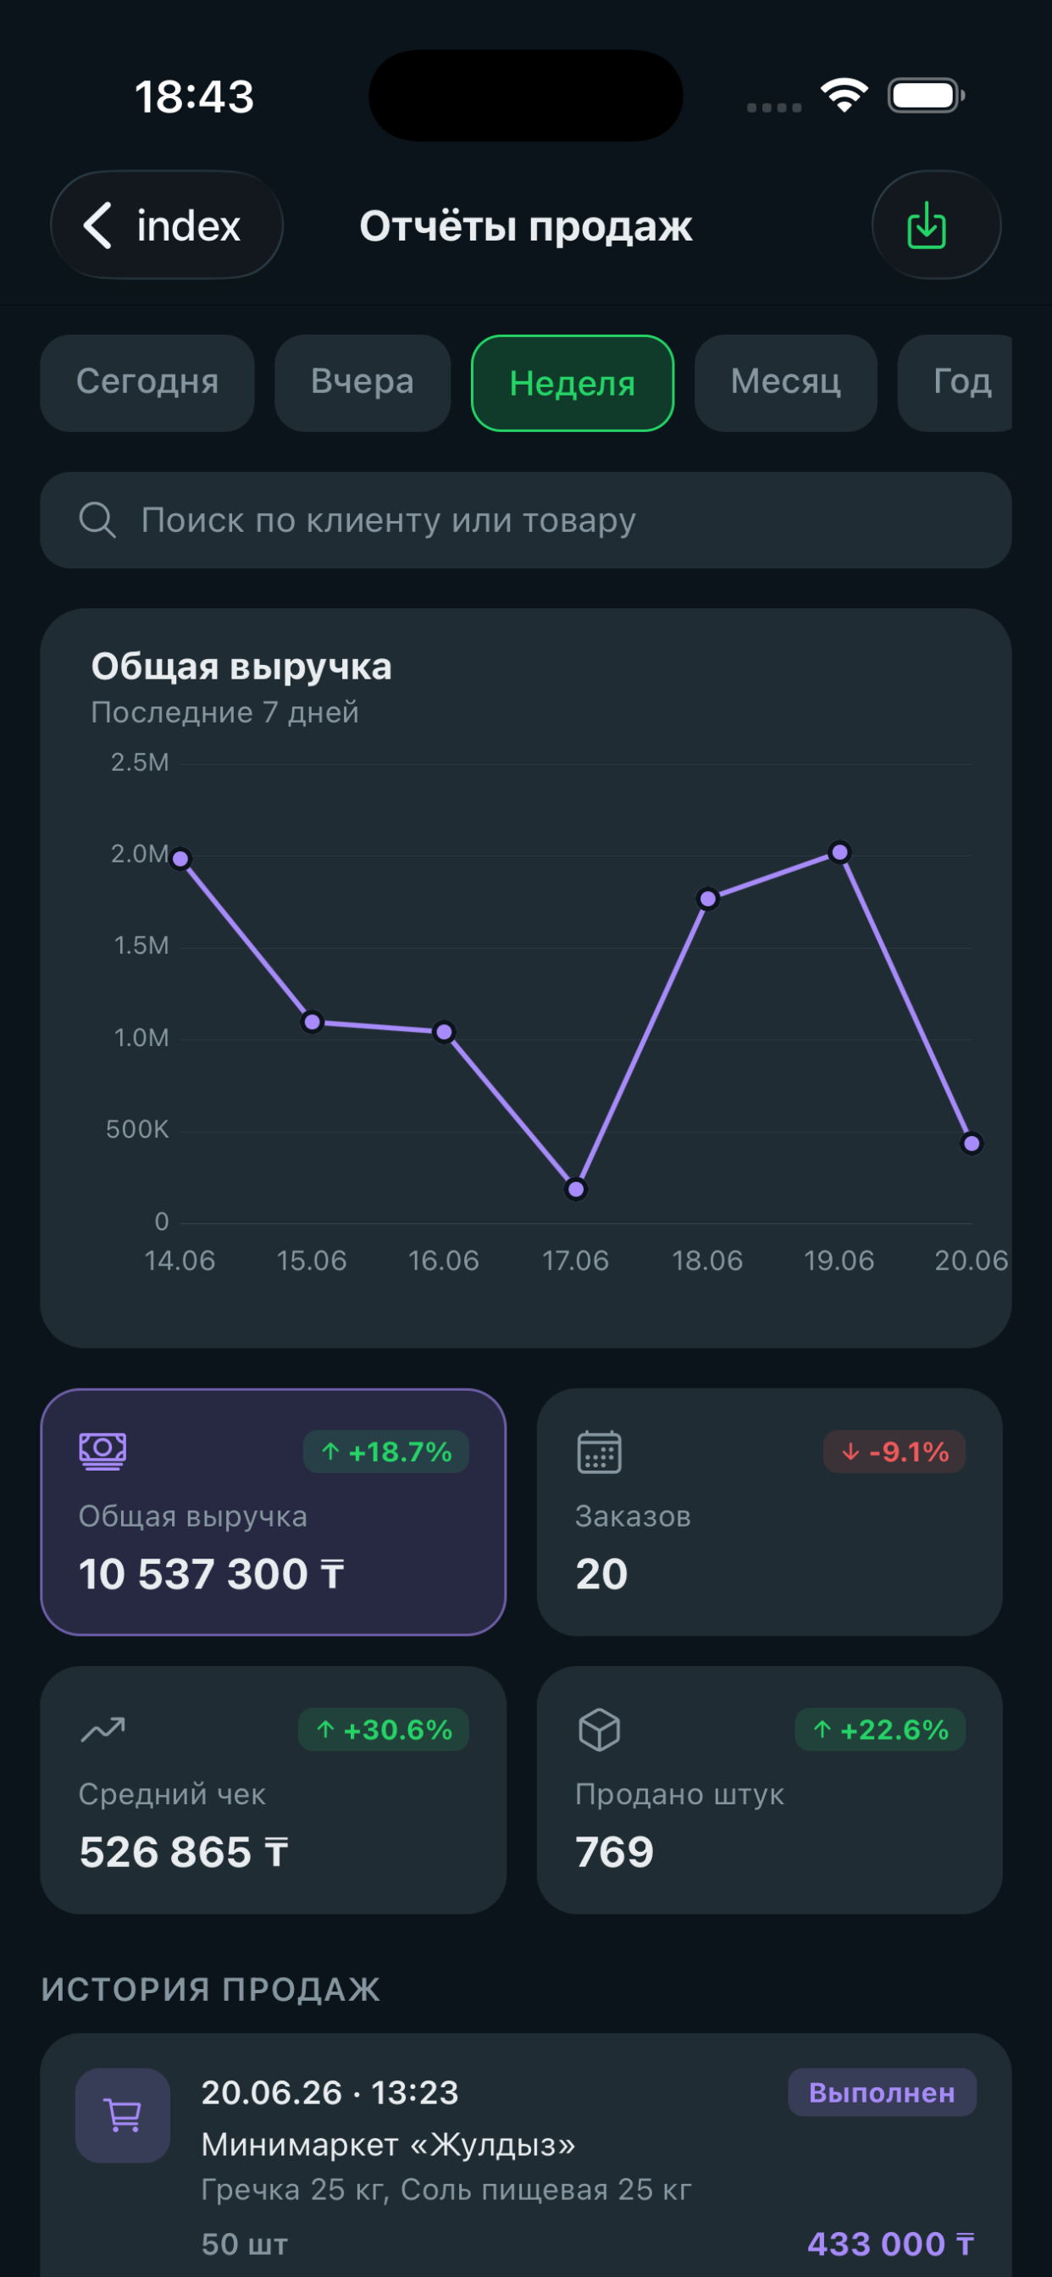Open the Общая выручка 10 537 300 card
This screenshot has height=2277, width=1052.
tap(274, 1511)
